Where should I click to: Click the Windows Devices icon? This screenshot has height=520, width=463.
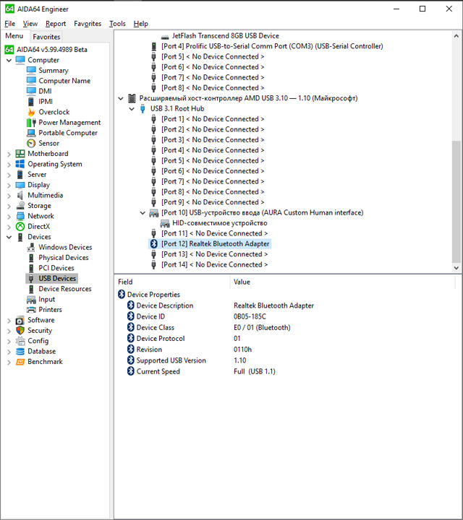pyautogui.click(x=31, y=247)
